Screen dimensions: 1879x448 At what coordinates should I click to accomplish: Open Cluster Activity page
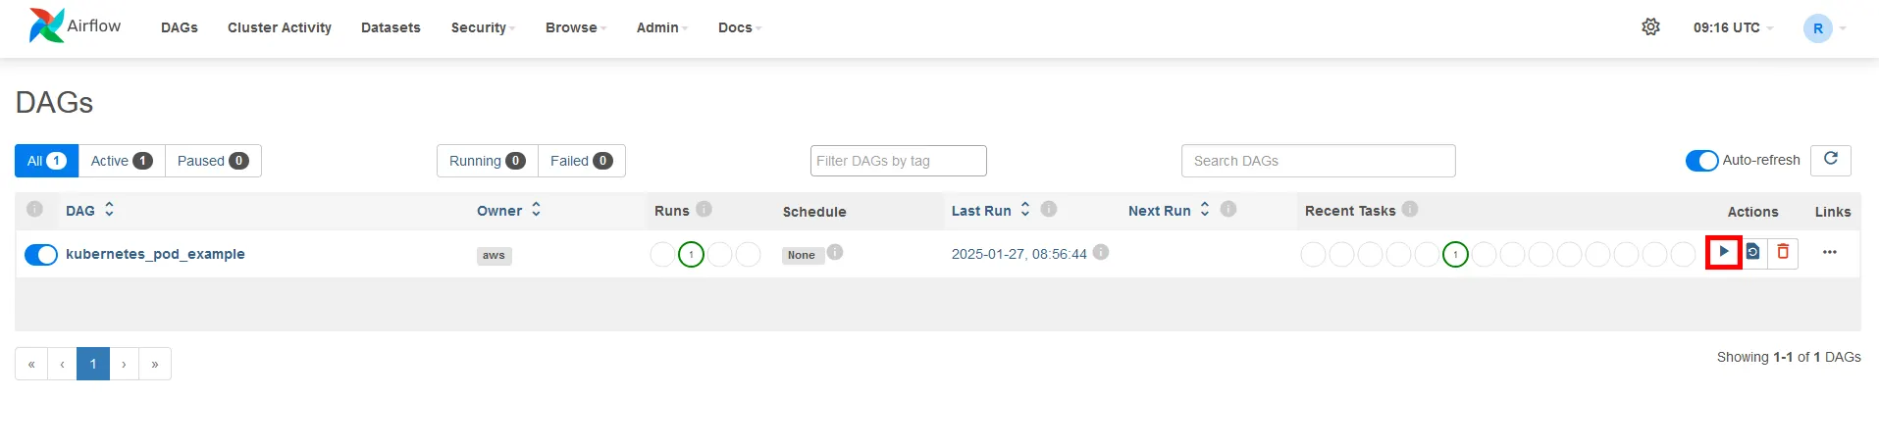(x=280, y=27)
